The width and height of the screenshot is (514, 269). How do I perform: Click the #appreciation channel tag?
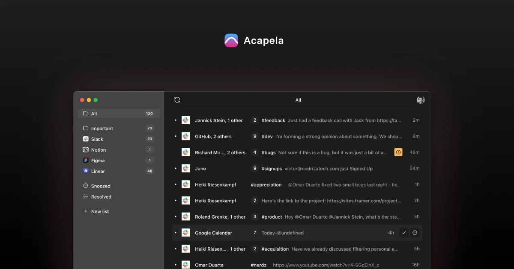click(266, 185)
